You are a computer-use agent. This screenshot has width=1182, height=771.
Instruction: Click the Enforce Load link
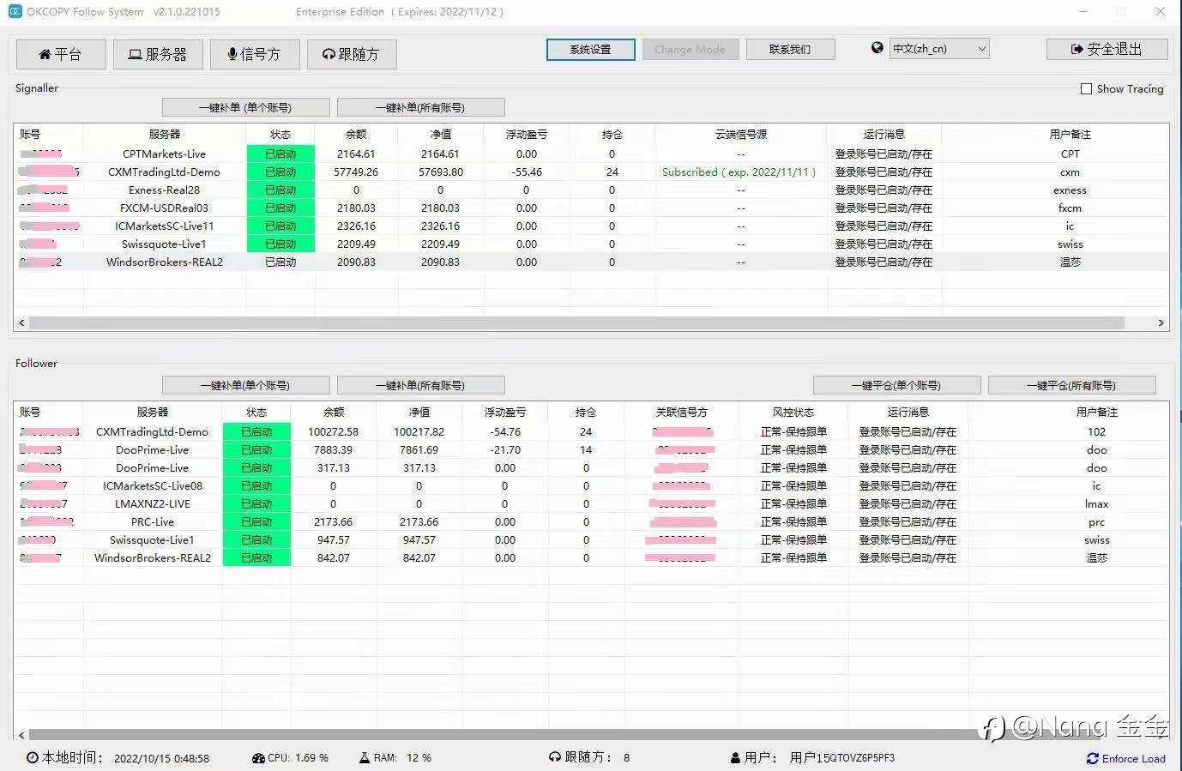[1126, 758]
